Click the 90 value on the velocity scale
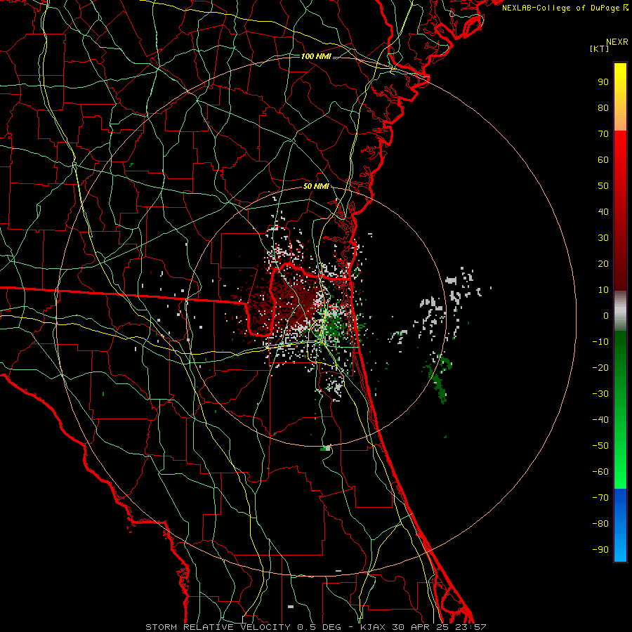 603,82
